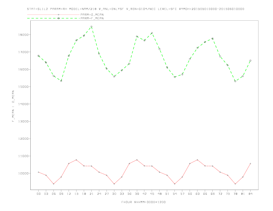
Task: Click y-axis tick label 17000
Action: pyautogui.click(x=23, y=52)
